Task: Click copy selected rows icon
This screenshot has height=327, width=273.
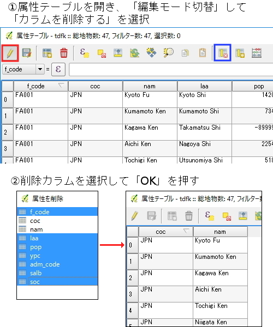Action: click(185, 53)
